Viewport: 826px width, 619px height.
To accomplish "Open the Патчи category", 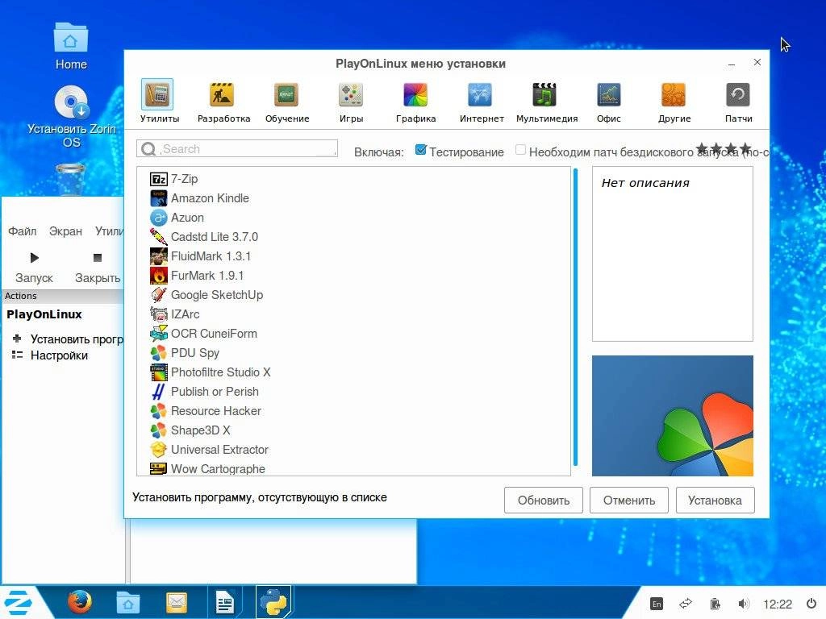I will coord(738,95).
